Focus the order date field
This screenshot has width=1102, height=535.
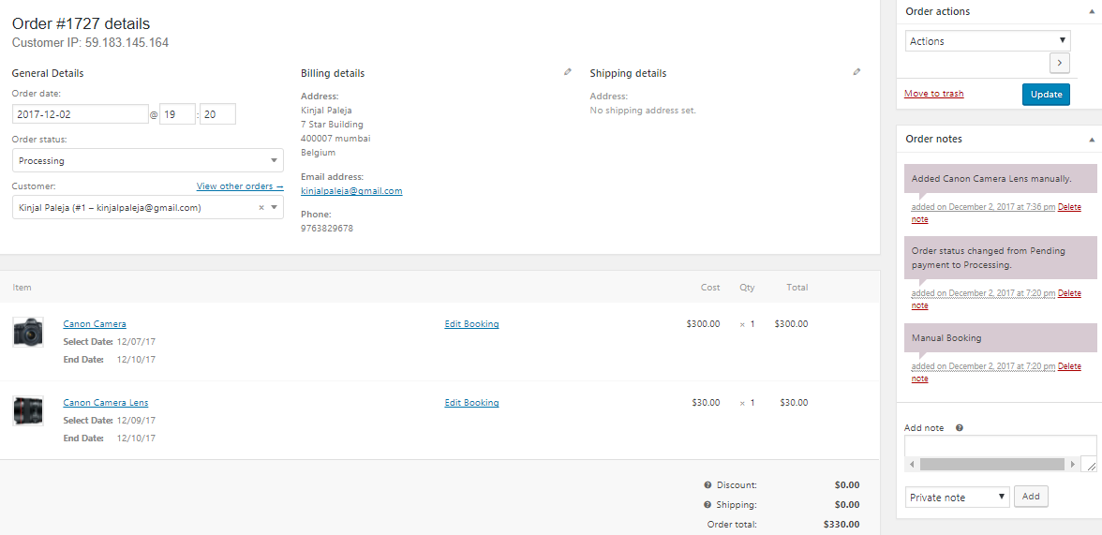[x=81, y=114]
